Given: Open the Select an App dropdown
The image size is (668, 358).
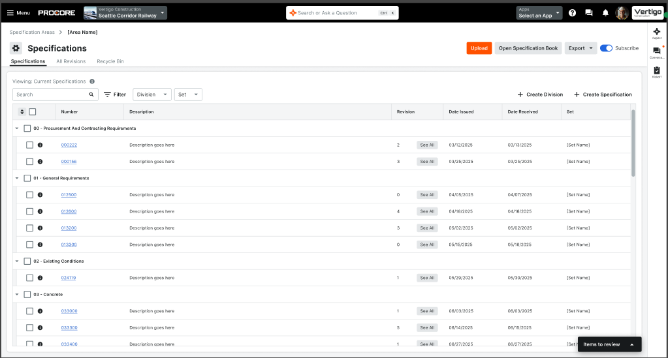Looking at the screenshot, I should click(x=539, y=13).
